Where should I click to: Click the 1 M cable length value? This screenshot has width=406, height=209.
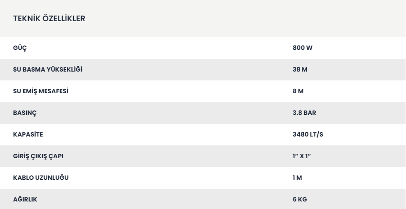pyautogui.click(x=297, y=178)
